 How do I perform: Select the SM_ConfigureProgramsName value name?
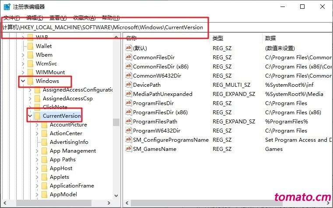point(171,140)
